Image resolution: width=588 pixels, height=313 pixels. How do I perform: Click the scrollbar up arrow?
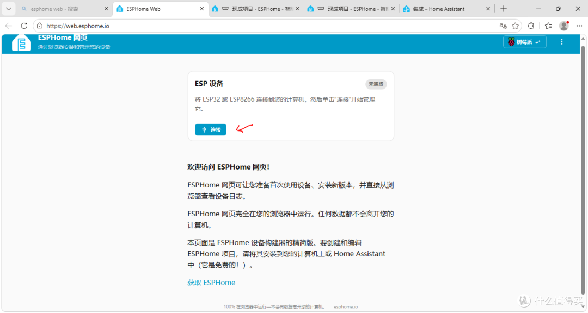(583, 38)
